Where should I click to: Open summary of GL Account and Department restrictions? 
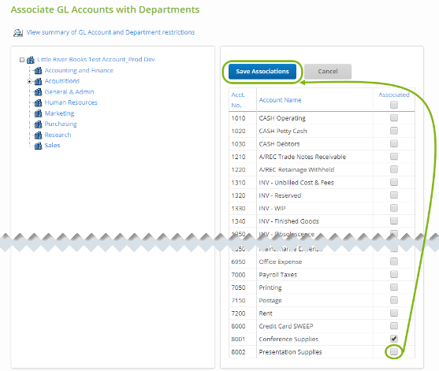click(x=110, y=32)
